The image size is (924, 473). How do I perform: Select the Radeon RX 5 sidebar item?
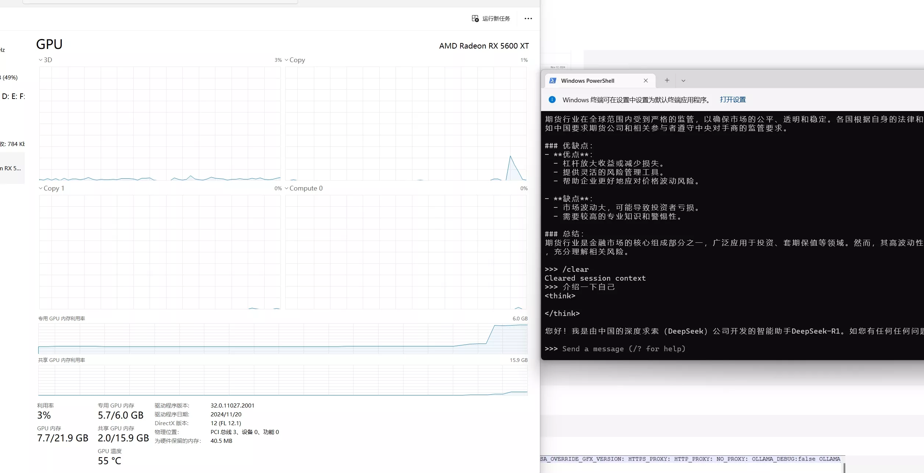coord(11,168)
